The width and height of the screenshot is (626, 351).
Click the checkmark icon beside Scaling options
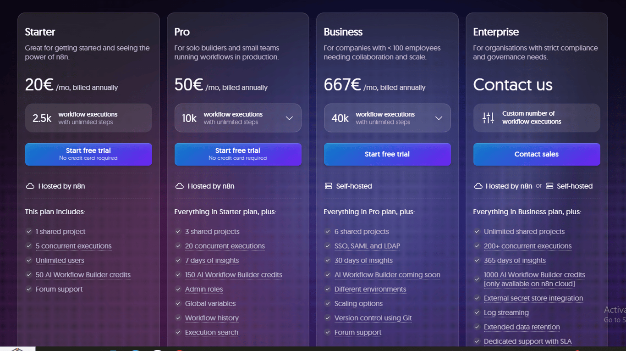[328, 303]
